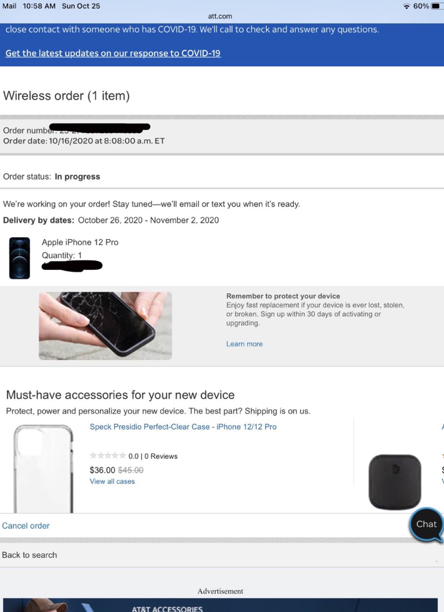444x612 pixels.
Task: Rate using the five-star review icons
Action: click(107, 455)
